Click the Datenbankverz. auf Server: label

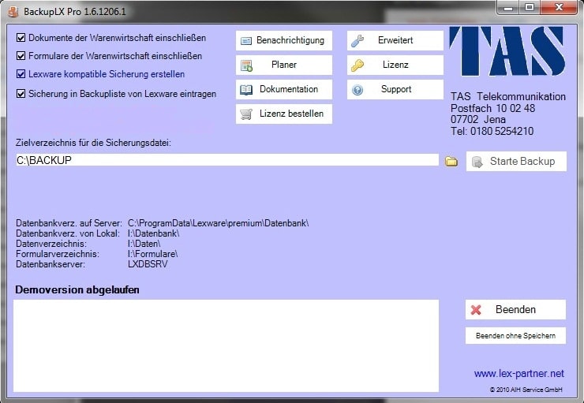(x=69, y=223)
